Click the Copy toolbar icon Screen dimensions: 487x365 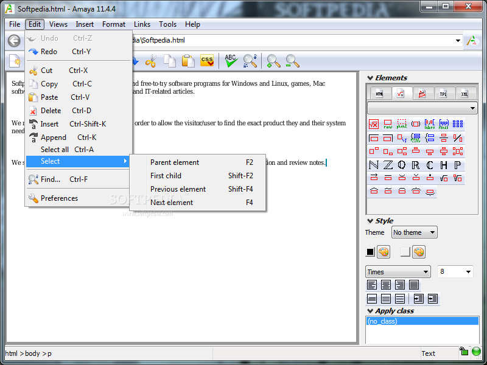pos(170,61)
